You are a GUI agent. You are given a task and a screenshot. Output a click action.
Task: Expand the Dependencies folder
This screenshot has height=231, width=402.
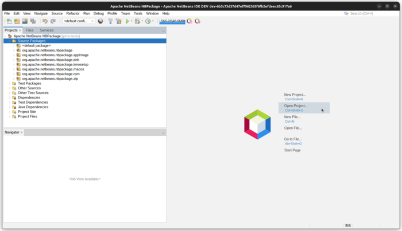[10, 97]
